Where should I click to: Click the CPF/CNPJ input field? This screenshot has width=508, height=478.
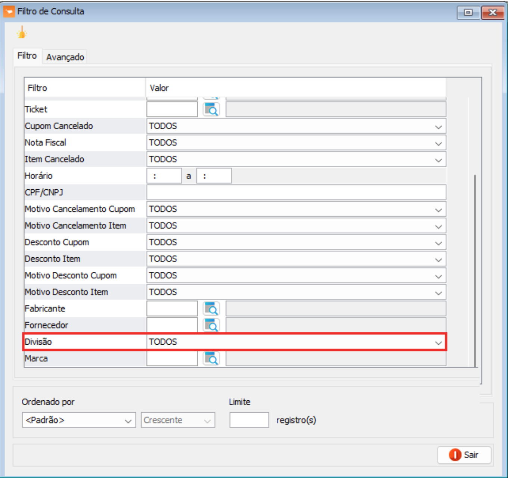point(296,192)
